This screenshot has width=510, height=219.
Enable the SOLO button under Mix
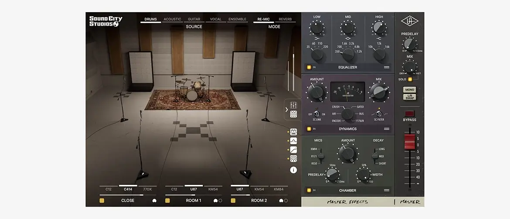410,79
